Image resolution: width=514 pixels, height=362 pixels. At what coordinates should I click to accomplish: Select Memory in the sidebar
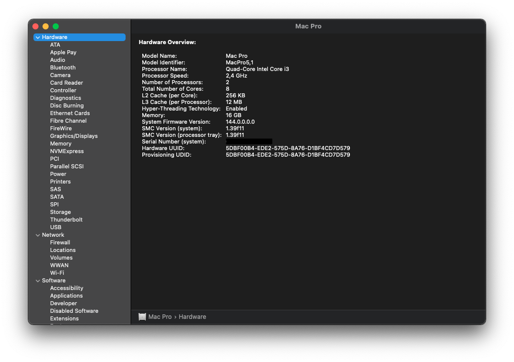pos(61,143)
